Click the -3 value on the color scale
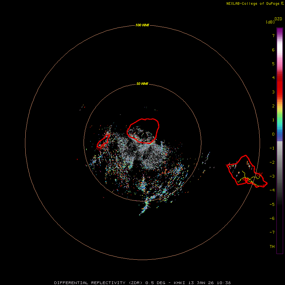Screen dimensions: 285x285 tap(272, 176)
